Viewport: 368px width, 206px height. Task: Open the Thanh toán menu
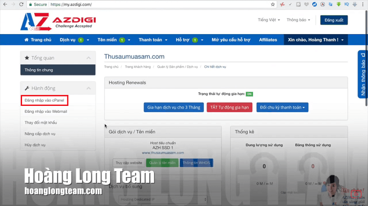[153, 40]
